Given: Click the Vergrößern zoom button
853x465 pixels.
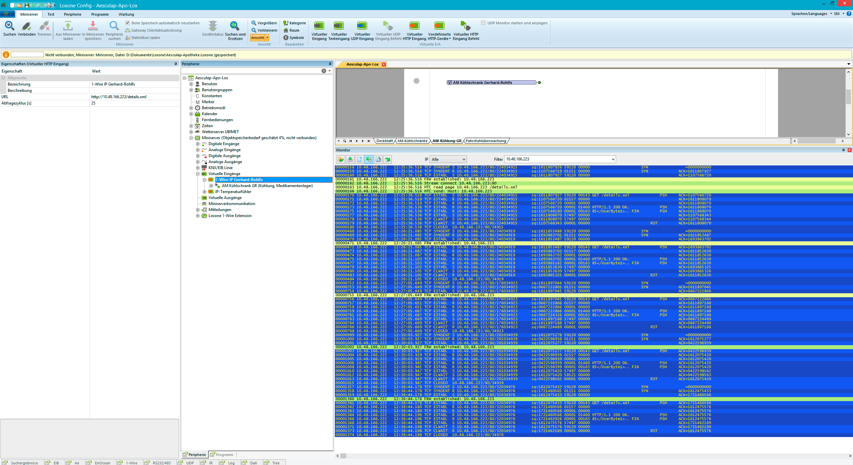Looking at the screenshot, I should [x=264, y=23].
